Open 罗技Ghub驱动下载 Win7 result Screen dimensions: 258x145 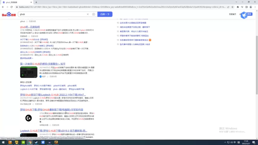click(x=53, y=95)
